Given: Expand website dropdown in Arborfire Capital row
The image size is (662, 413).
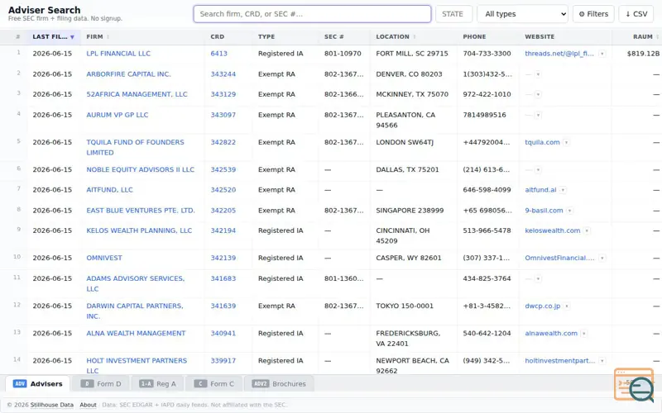Looking at the screenshot, I should click(538, 74).
